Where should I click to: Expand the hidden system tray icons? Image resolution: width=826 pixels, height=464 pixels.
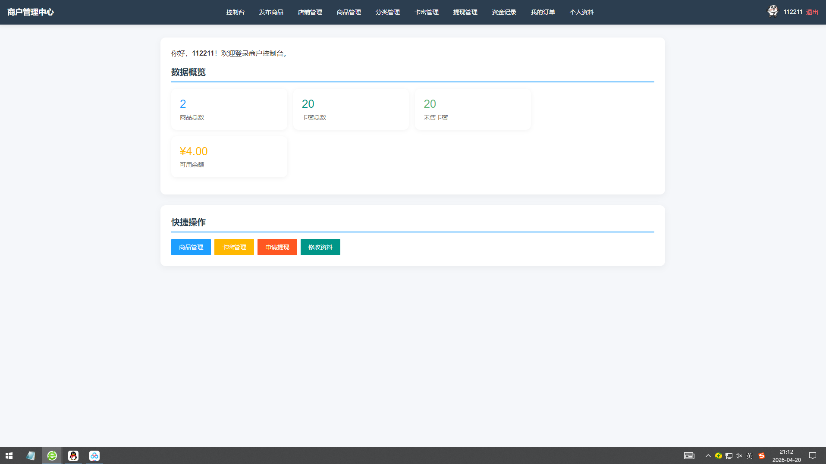(x=708, y=456)
